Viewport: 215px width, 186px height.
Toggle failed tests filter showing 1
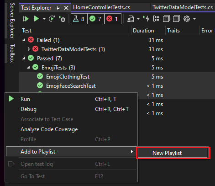pyautogui.click(x=113, y=19)
